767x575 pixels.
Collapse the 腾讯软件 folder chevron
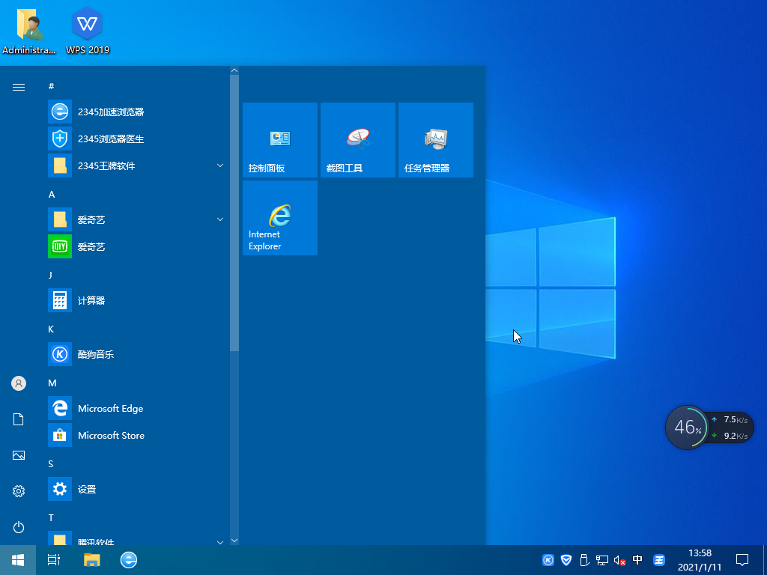pos(219,541)
